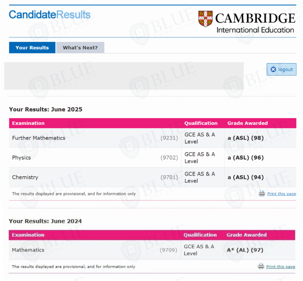Log out using the logout button

pyautogui.click(x=281, y=69)
